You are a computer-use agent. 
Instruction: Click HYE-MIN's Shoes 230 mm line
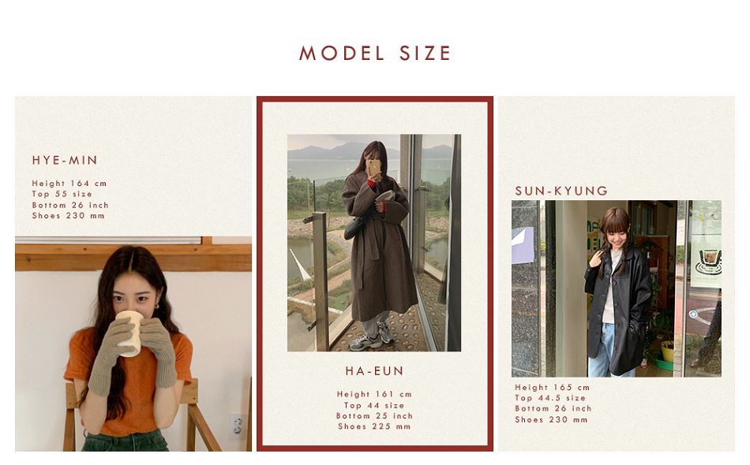pyautogui.click(x=69, y=215)
